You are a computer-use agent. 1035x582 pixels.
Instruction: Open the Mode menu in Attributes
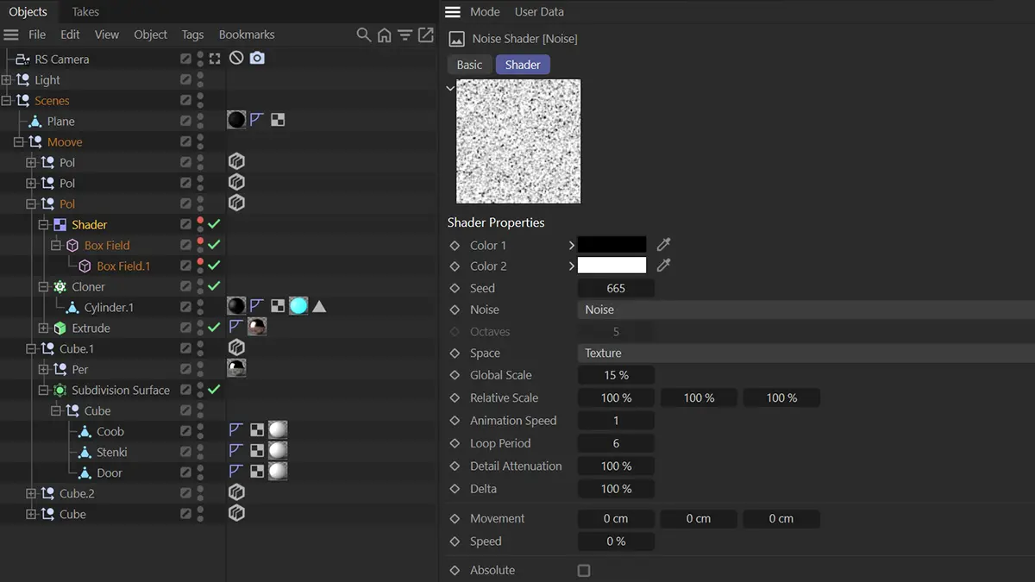point(485,12)
